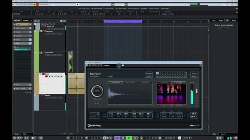
Task: Click the EQ low frequency 100 Hz value
Action: [164, 114]
